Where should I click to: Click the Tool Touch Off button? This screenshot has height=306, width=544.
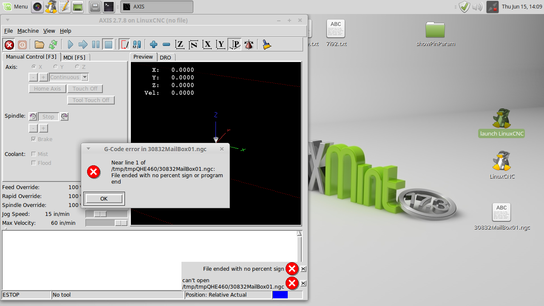coord(91,100)
